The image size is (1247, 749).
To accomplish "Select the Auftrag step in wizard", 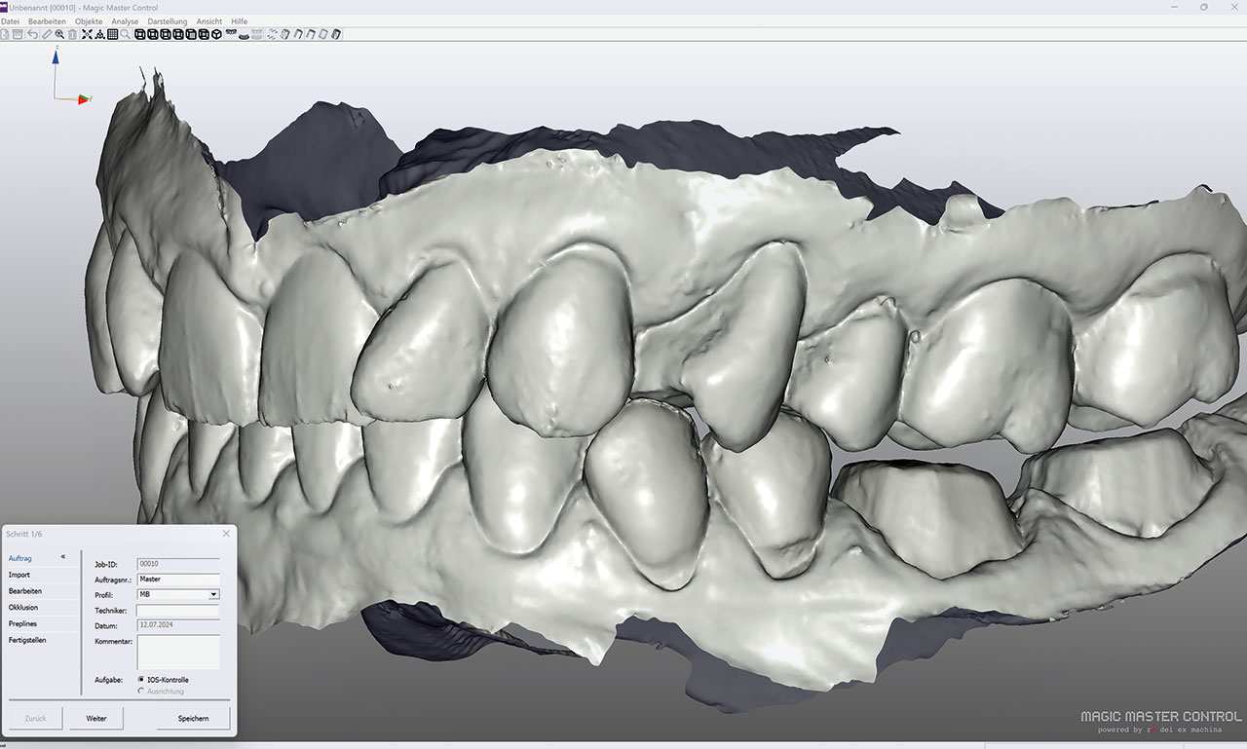I will [20, 558].
